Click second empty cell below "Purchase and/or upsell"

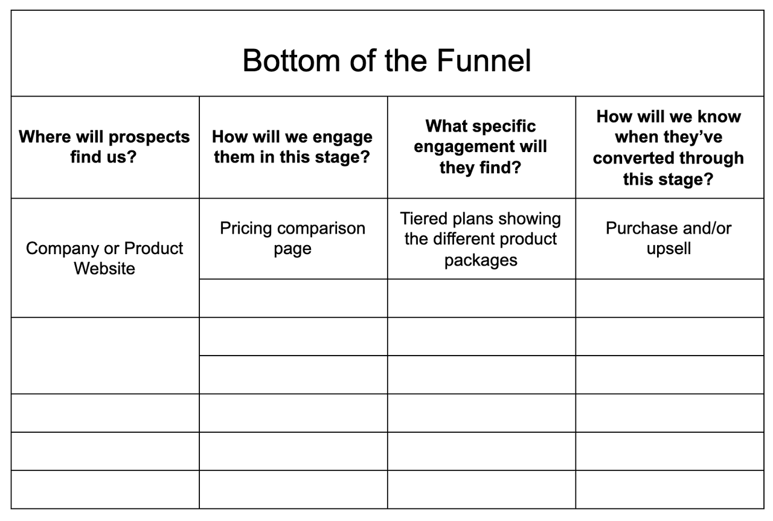click(x=669, y=336)
